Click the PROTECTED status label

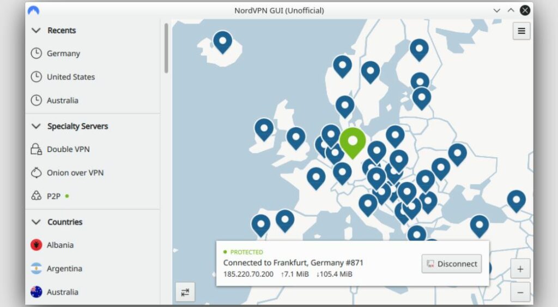coord(247,252)
